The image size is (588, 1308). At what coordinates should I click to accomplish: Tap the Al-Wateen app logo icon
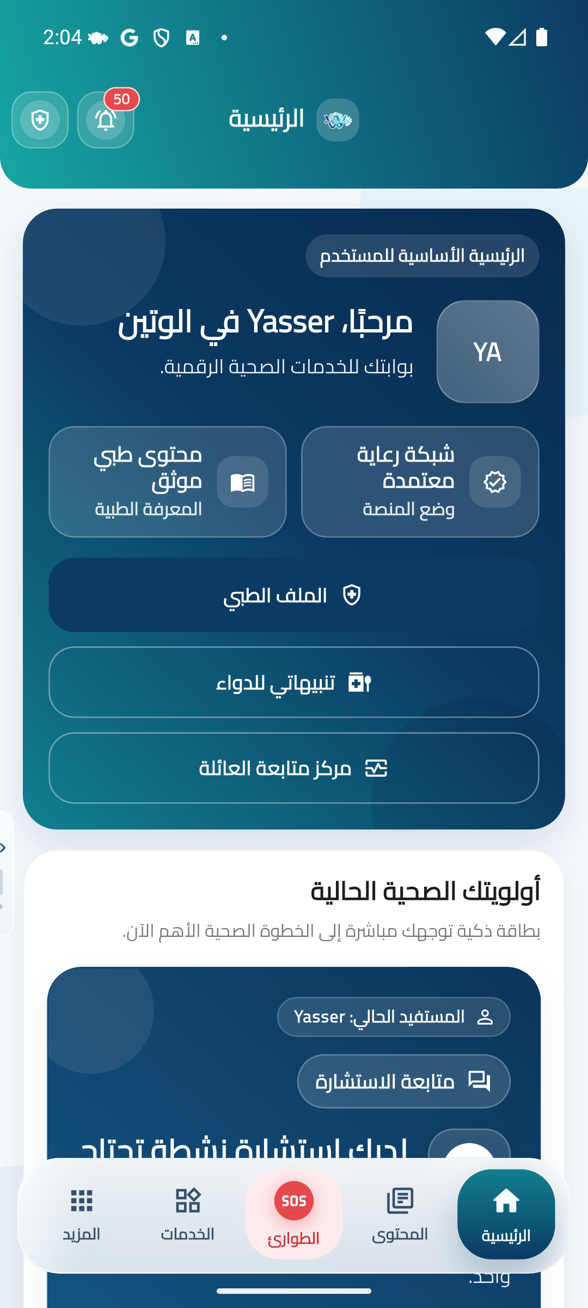pyautogui.click(x=338, y=120)
